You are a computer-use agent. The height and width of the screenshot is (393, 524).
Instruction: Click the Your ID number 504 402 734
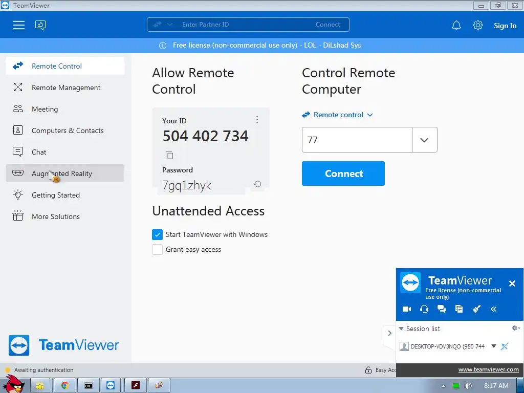point(206,136)
